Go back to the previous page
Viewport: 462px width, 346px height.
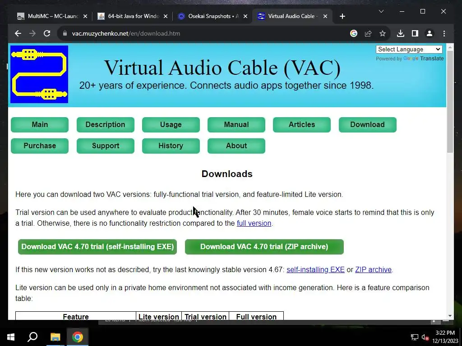[x=18, y=33]
